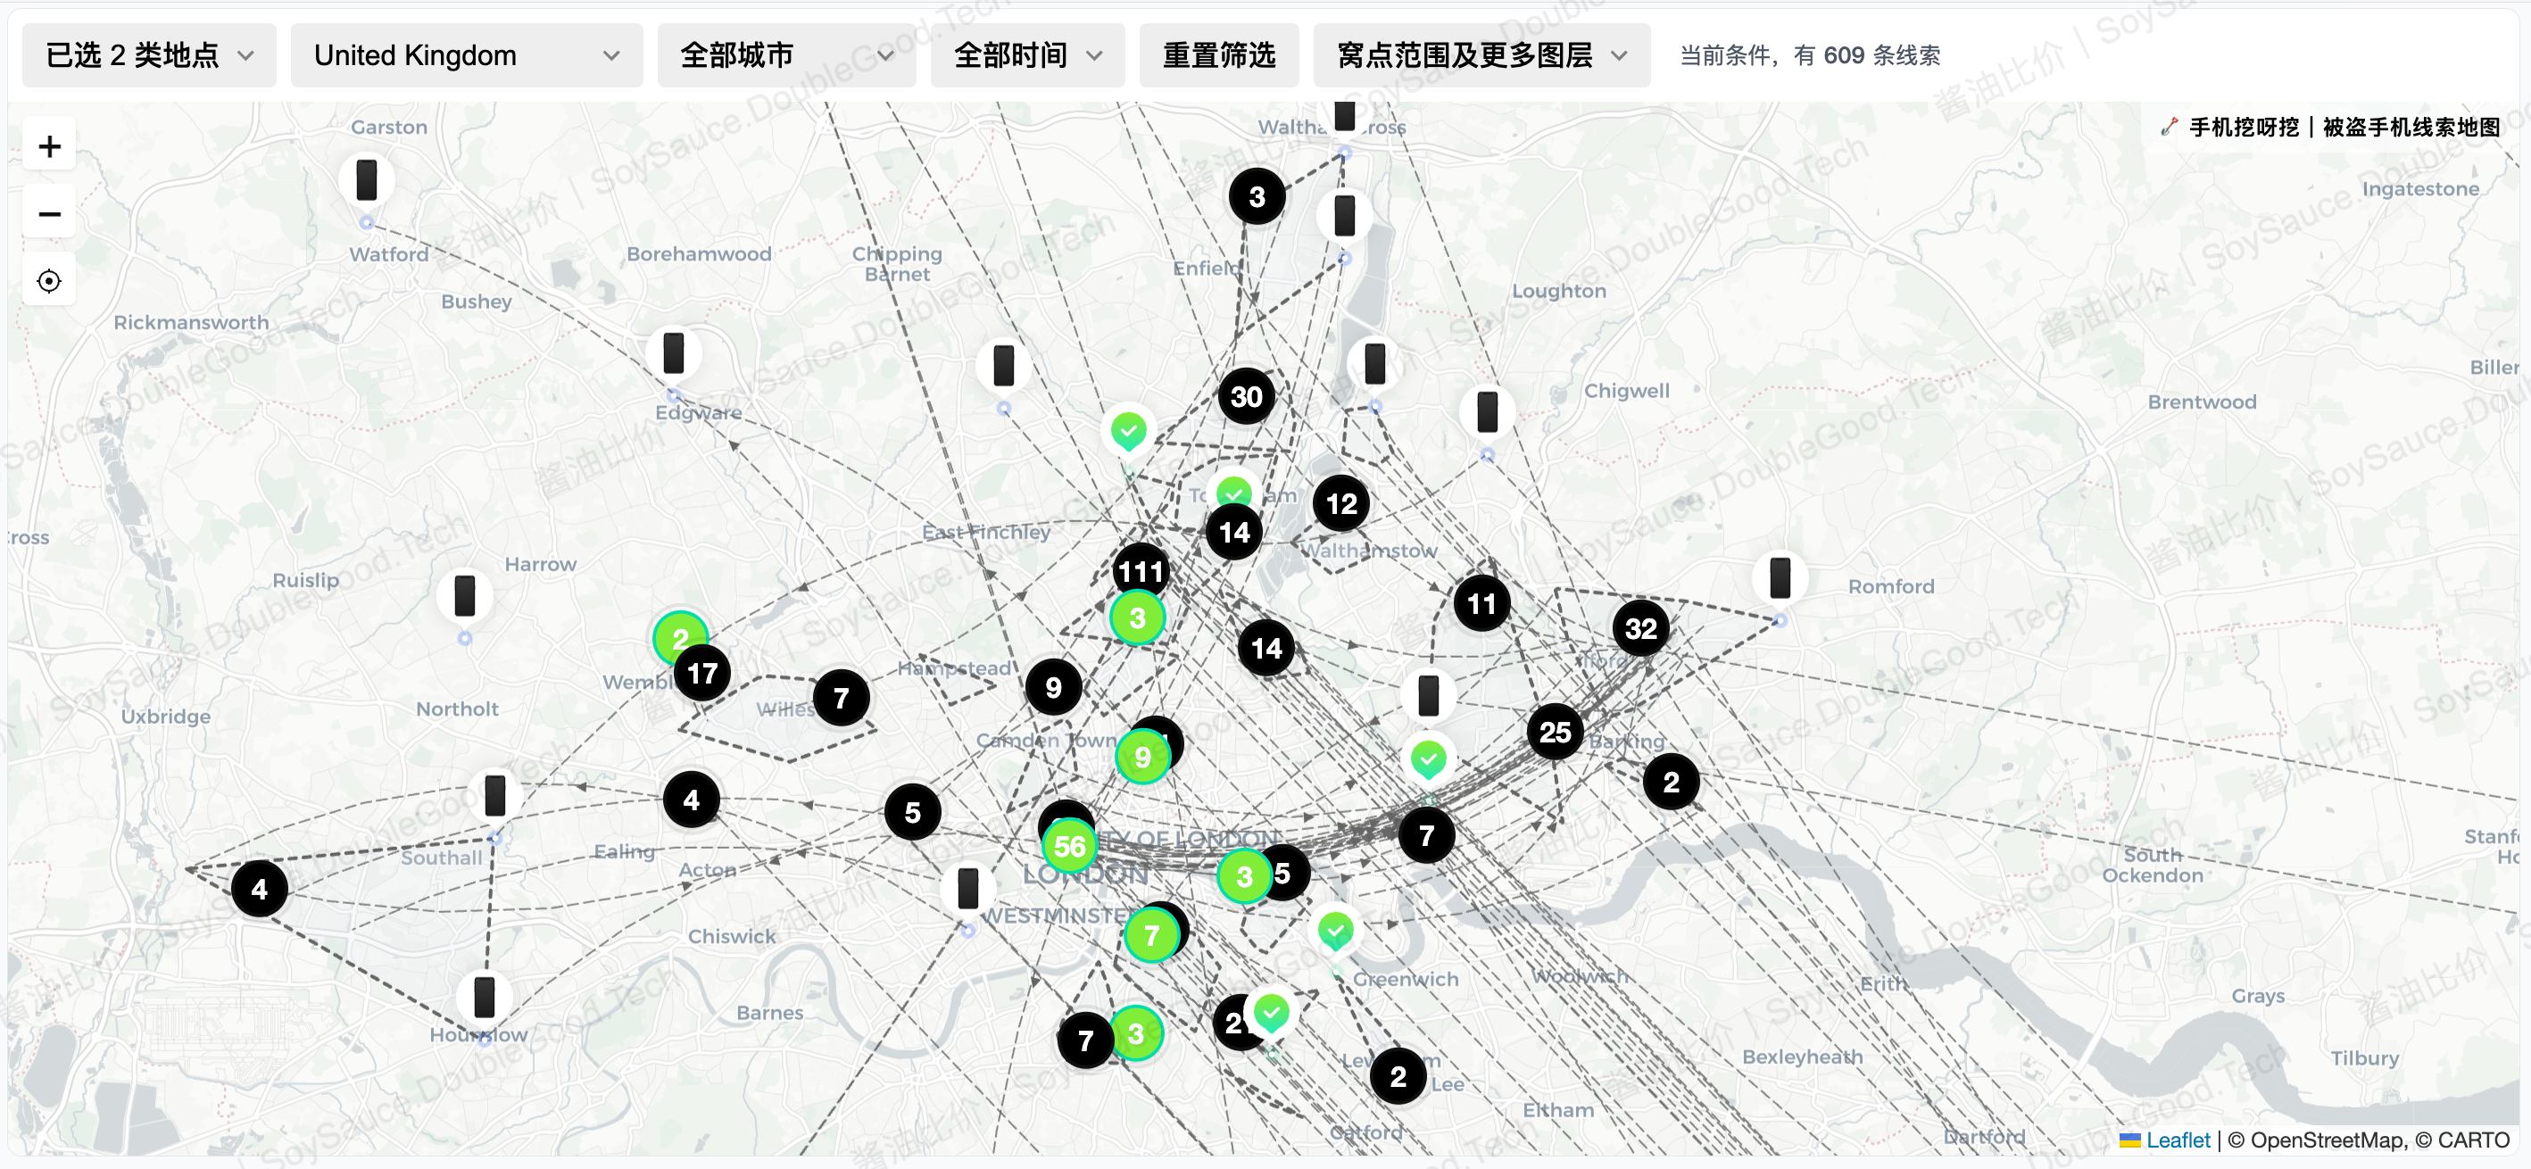Click phone marker near Garston
The image size is (2531, 1169).
[x=367, y=181]
